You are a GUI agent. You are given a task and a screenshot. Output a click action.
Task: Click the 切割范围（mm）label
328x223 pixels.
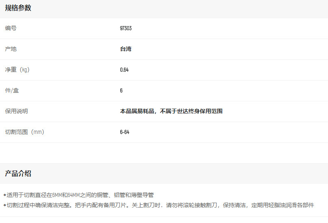24,132
